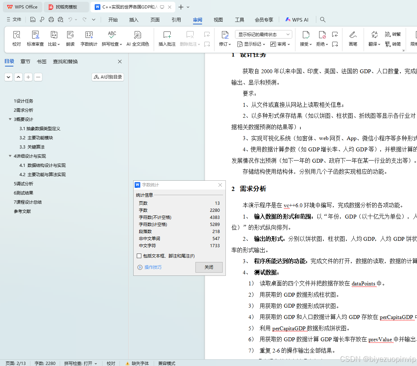Open the 文件 file menu

coord(14,19)
